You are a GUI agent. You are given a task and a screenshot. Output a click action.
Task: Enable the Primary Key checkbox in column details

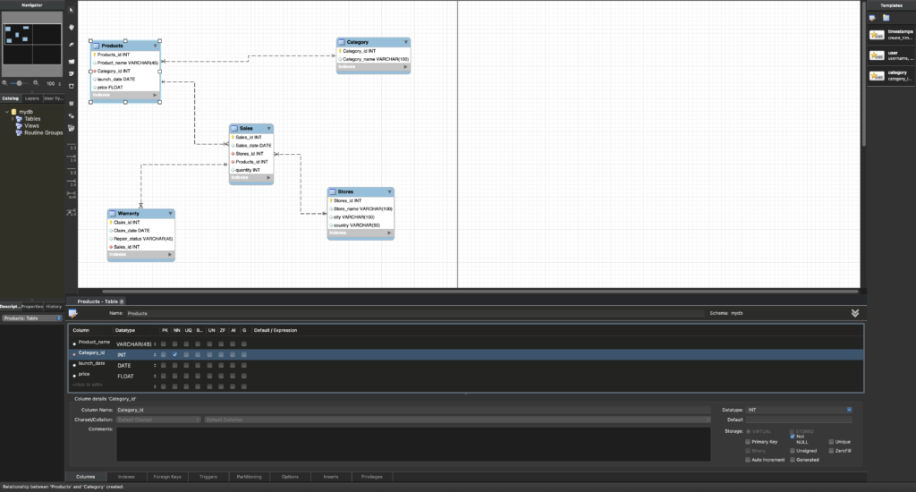(748, 442)
